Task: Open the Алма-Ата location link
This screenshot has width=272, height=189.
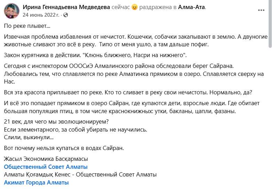Action: [192, 7]
